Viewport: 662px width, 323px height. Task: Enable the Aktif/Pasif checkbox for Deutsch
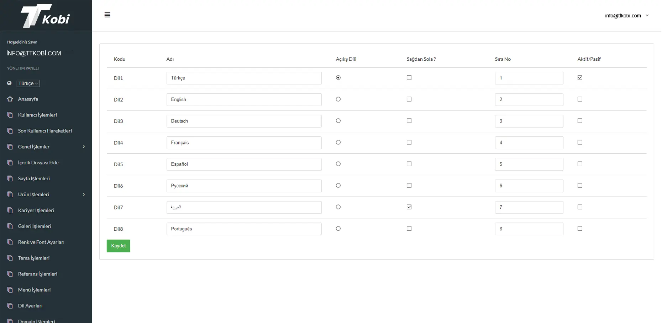[580, 121]
